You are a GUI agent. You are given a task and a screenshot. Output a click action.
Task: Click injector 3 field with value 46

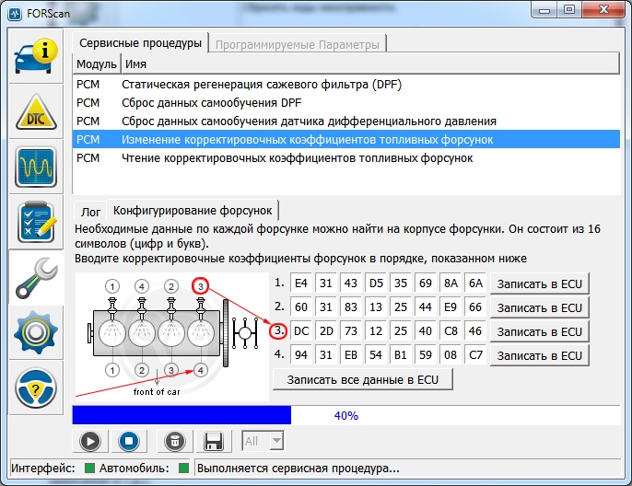475,331
